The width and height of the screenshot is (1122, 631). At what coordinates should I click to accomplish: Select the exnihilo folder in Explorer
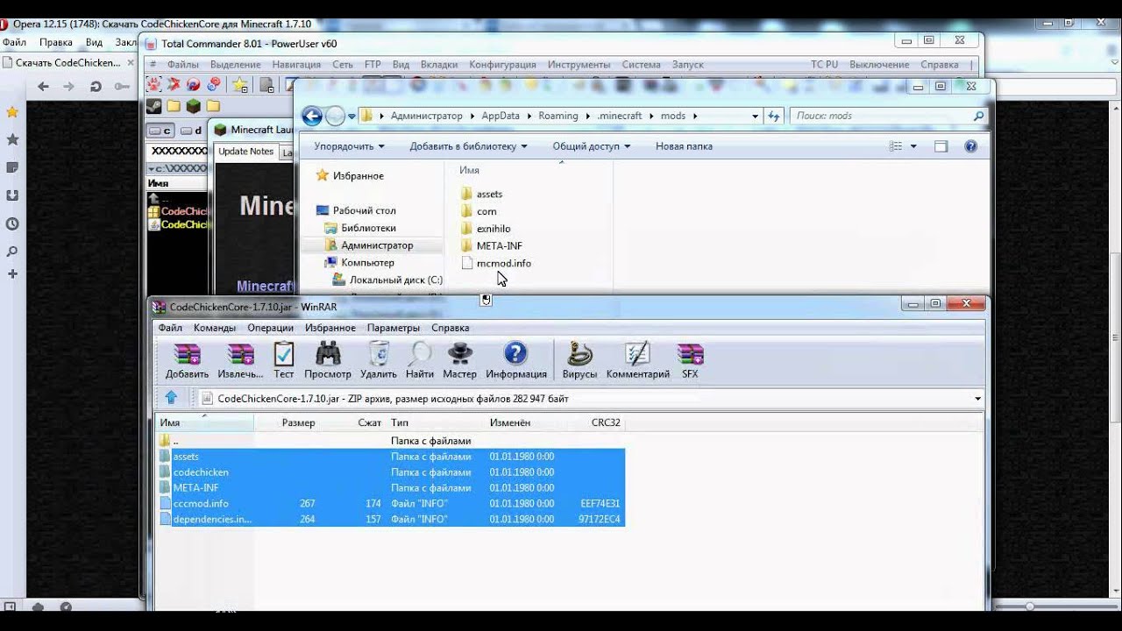(x=486, y=229)
